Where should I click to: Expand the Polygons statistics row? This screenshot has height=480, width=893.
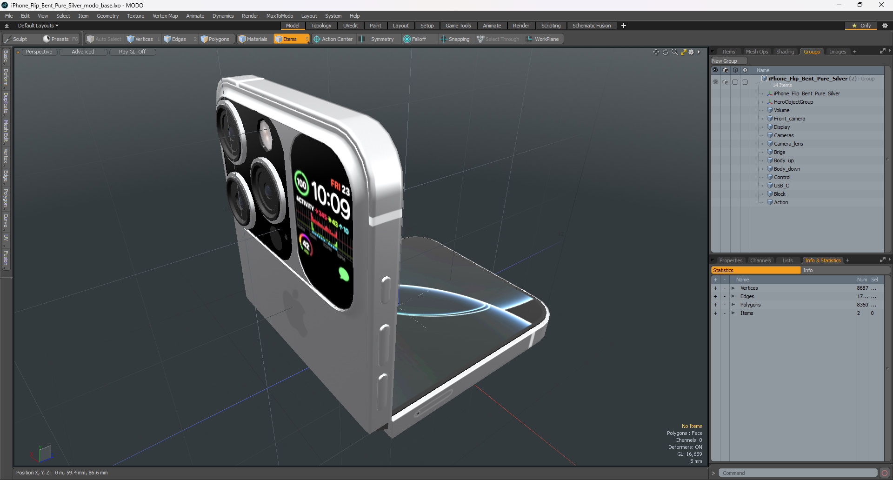[x=733, y=305]
